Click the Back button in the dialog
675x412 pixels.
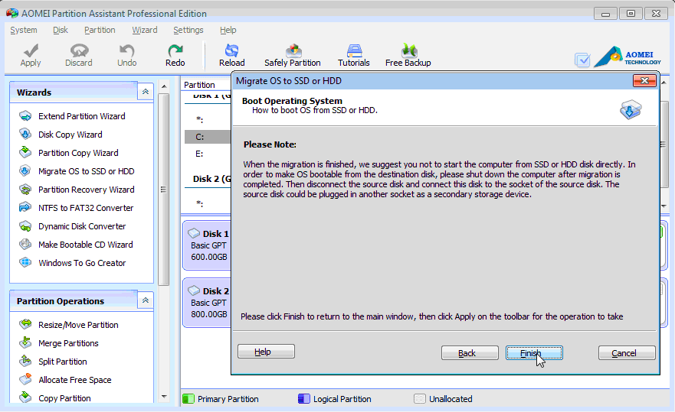(x=470, y=353)
